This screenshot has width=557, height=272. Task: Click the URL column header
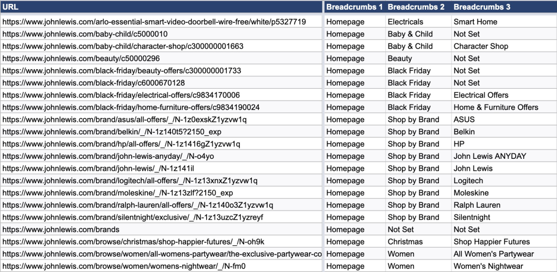[x=161, y=7]
